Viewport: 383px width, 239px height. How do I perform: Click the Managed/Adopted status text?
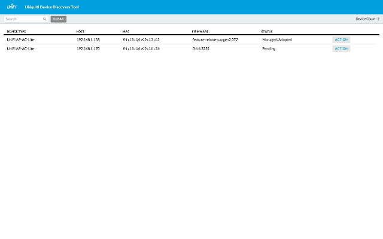[277, 39]
